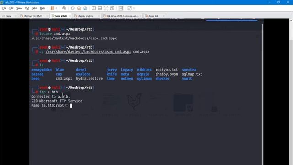The height and width of the screenshot is (165, 293).
Task: Click the '220 Microsoft FTP Service' line
Action: [57, 101]
